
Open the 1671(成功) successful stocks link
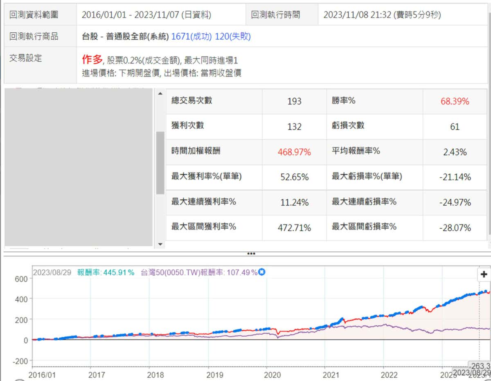(191, 36)
